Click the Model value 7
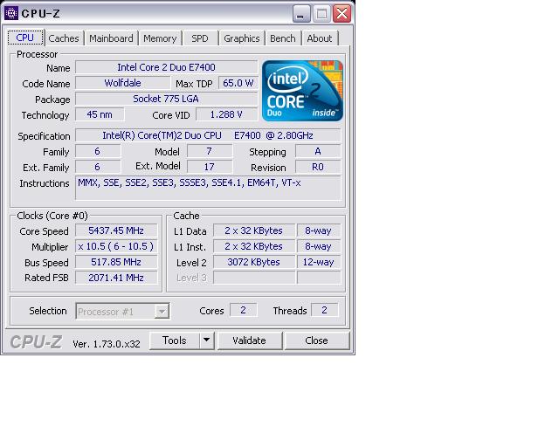Image resolution: width=559 pixels, height=447 pixels. click(210, 152)
